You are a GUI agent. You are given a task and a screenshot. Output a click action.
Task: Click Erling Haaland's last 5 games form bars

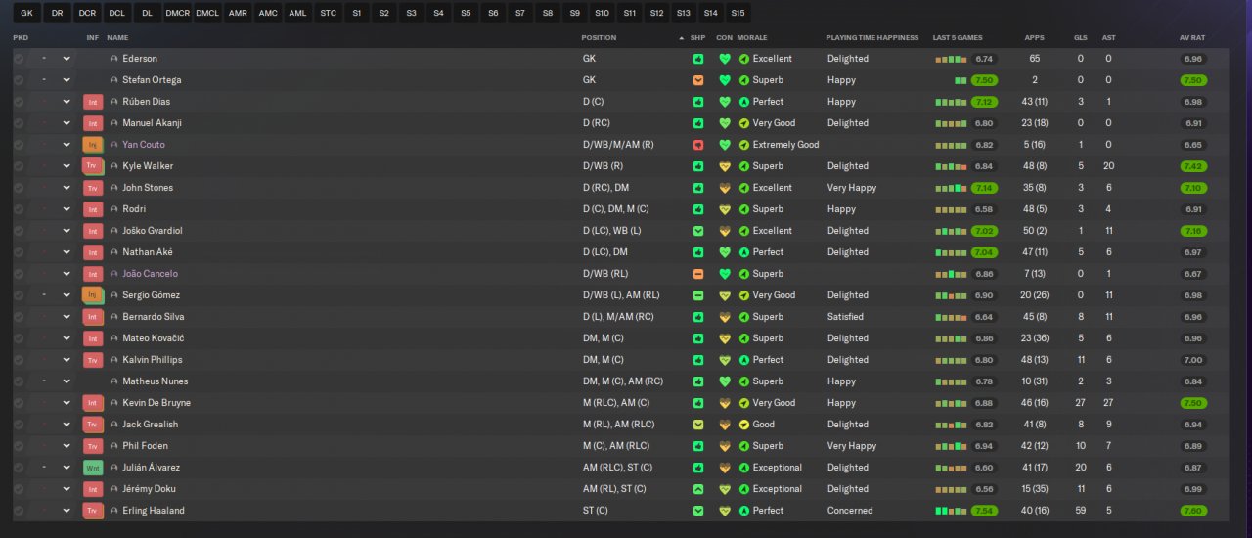(951, 511)
